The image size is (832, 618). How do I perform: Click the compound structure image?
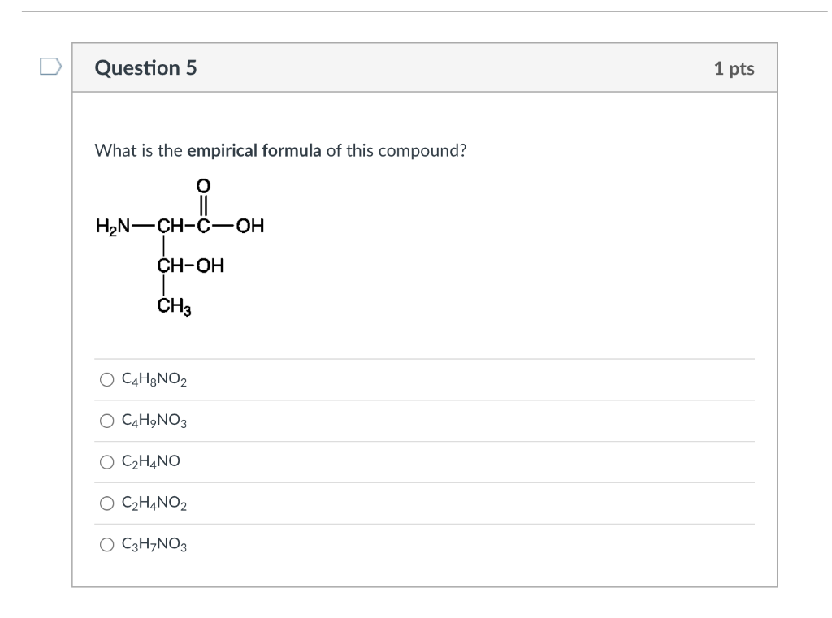click(x=179, y=244)
